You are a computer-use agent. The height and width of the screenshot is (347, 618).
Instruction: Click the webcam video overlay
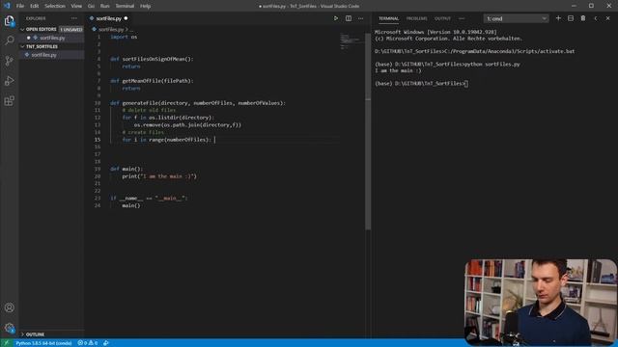pyautogui.click(x=541, y=302)
